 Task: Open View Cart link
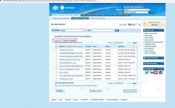click(x=154, y=24)
